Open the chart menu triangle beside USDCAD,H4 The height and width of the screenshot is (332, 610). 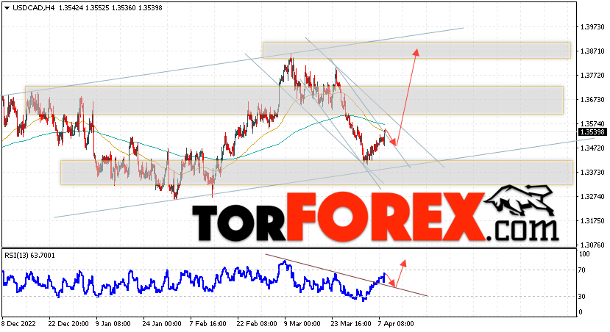(7, 8)
